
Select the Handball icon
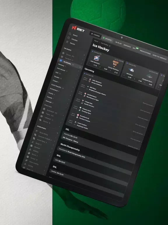pyautogui.click(x=62, y=57)
